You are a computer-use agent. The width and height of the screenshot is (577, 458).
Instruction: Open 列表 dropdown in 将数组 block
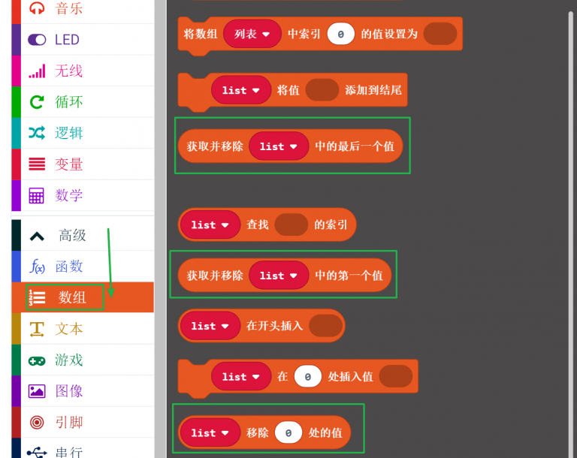[252, 34]
